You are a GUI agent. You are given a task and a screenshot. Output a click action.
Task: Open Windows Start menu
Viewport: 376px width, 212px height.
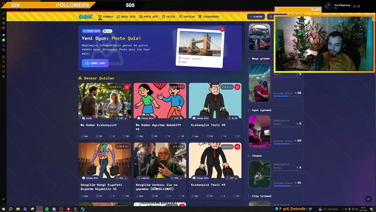click(x=4, y=209)
